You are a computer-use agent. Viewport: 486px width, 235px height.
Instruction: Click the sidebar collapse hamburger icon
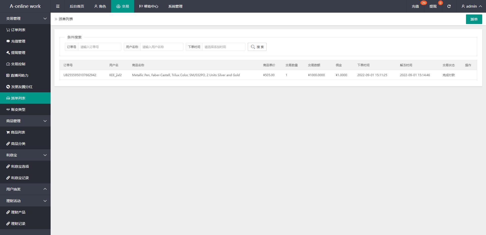coord(58,6)
